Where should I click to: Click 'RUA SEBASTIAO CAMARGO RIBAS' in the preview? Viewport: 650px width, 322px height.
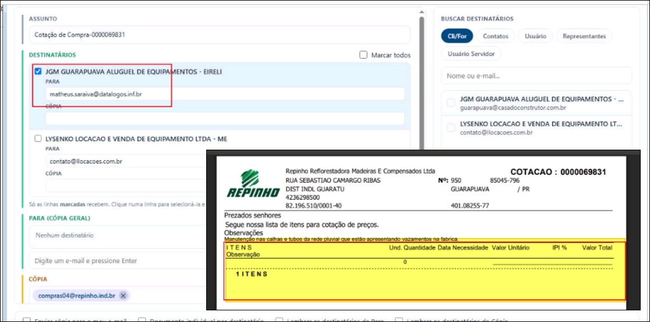tap(333, 181)
